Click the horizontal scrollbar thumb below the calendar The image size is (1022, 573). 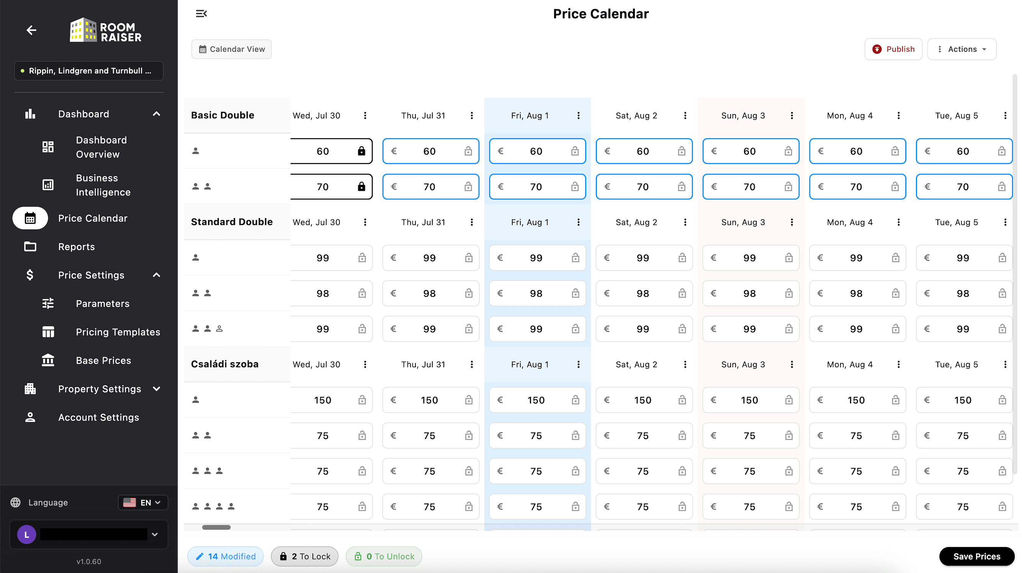(x=216, y=527)
